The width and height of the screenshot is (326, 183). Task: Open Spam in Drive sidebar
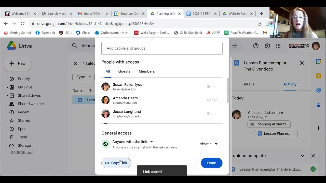click(22, 129)
